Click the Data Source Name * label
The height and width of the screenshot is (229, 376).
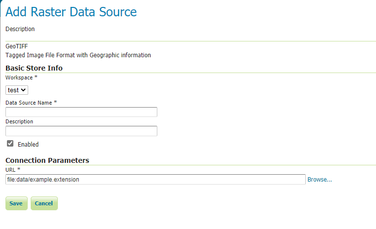(31, 102)
